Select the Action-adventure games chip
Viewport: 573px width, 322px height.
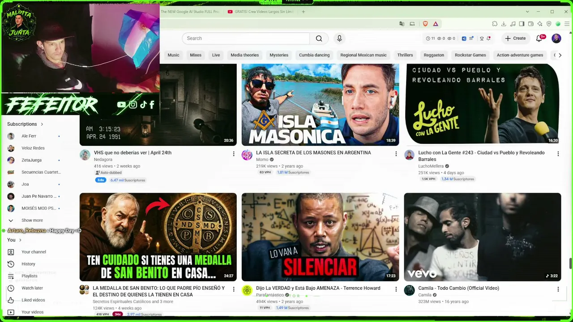(x=520, y=55)
